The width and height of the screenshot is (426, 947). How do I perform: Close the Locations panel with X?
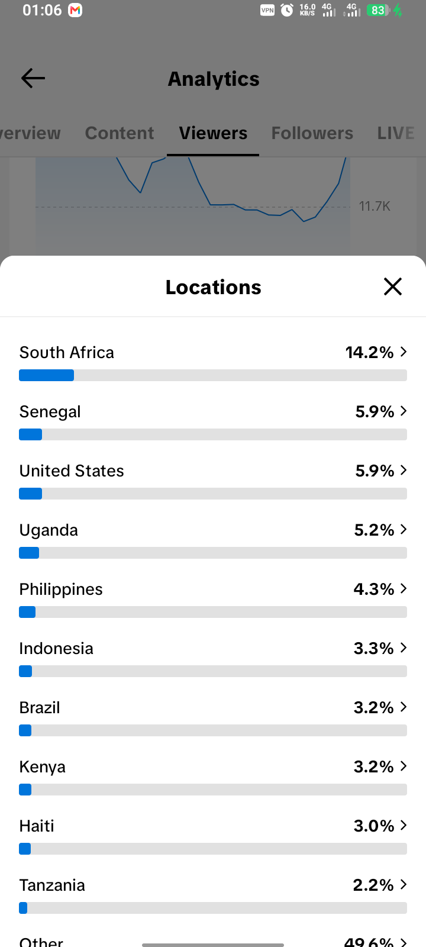(393, 286)
